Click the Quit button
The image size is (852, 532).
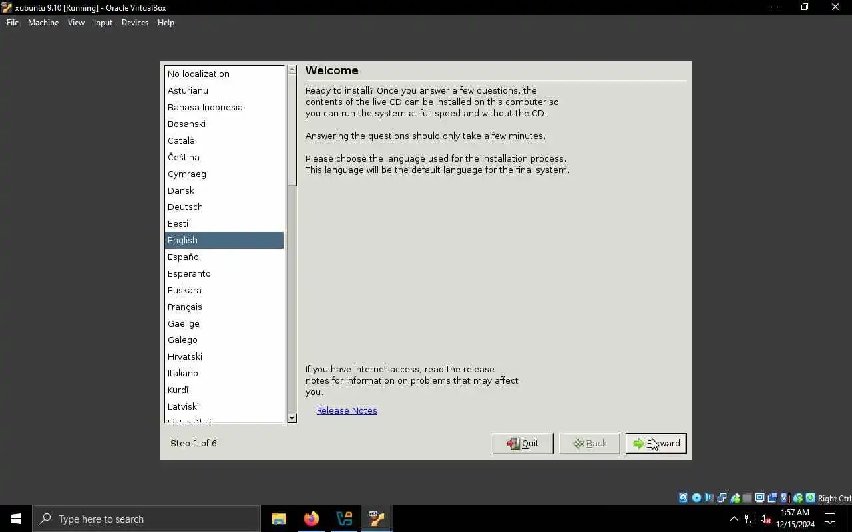click(523, 443)
